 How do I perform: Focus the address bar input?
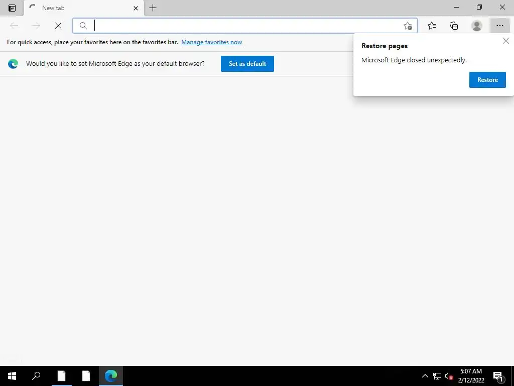[x=246, y=26]
